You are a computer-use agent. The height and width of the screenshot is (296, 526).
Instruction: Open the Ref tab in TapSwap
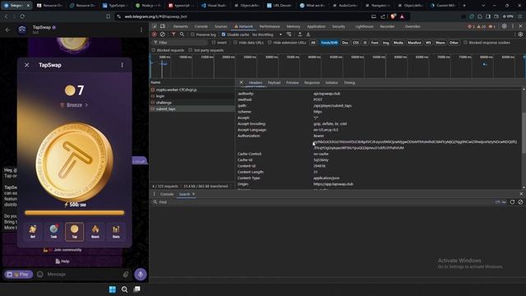point(33,231)
